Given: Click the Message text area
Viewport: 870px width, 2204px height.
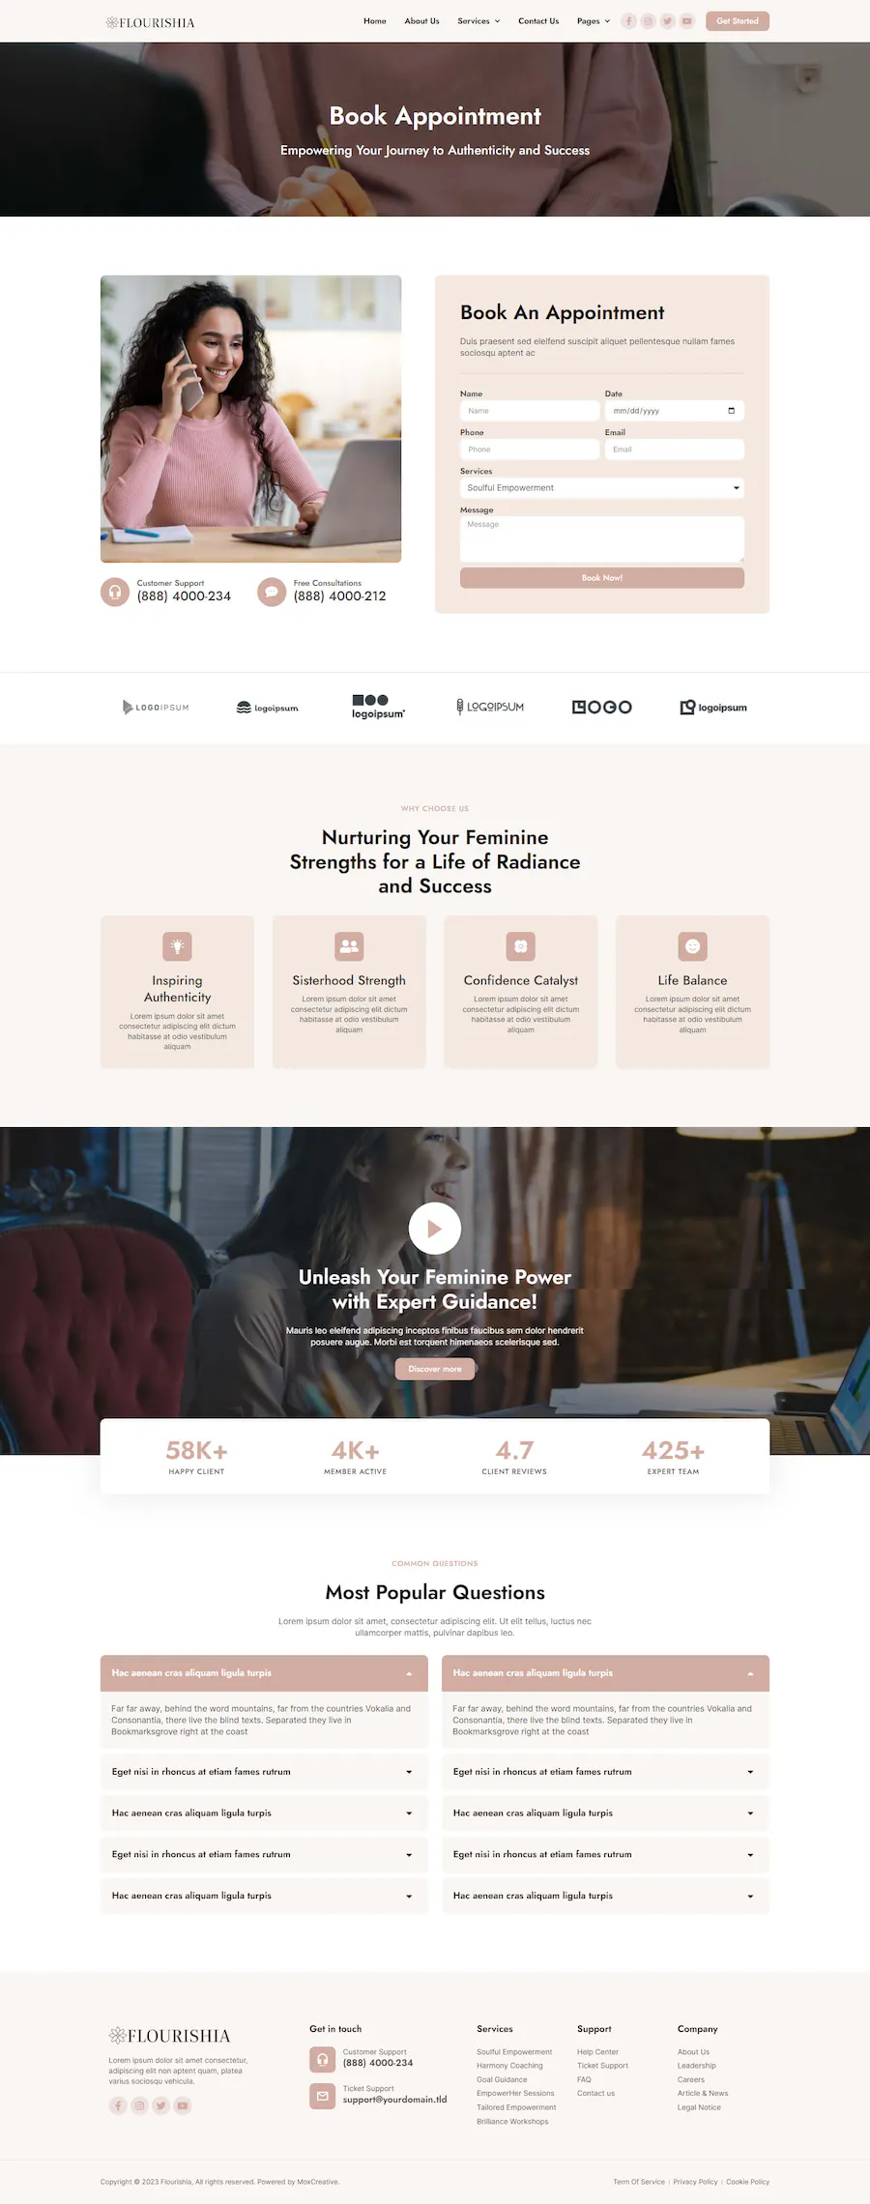Looking at the screenshot, I should 602,538.
